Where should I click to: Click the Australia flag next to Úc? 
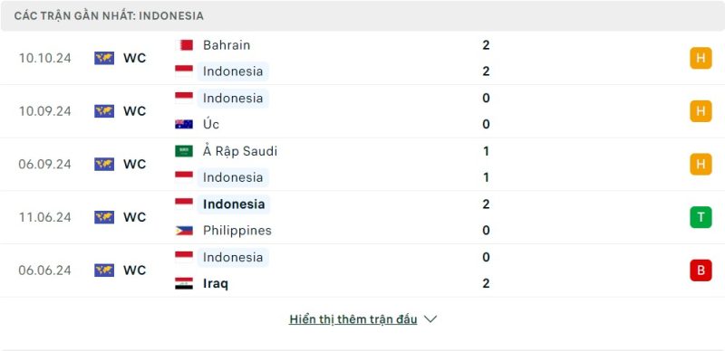tap(184, 124)
